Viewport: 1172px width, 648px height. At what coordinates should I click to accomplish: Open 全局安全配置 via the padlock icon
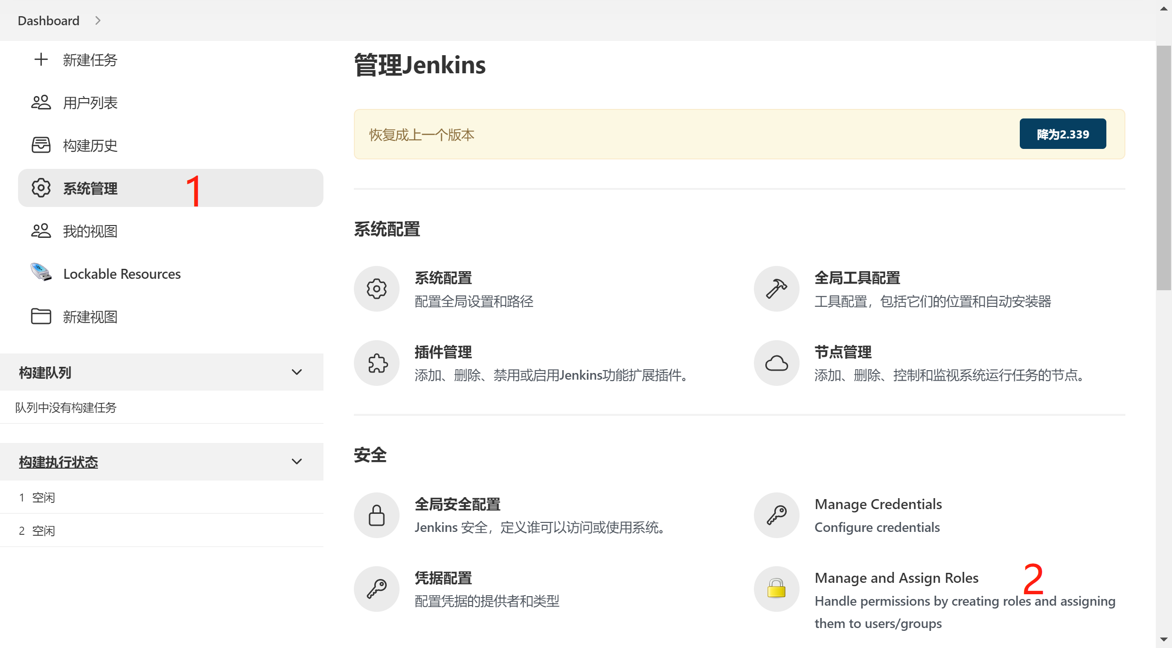(376, 515)
